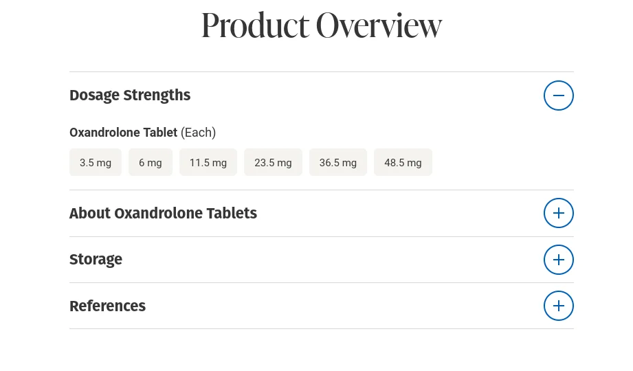The width and height of the screenshot is (633, 371).
Task: Open References using its plus icon
Action: 558,306
